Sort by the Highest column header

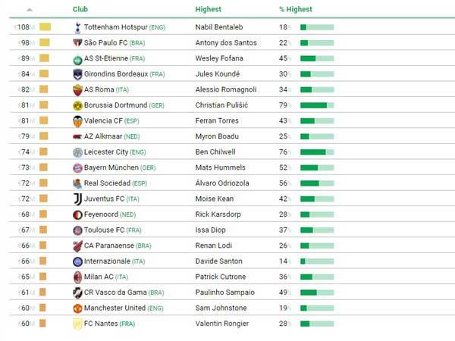[208, 10]
